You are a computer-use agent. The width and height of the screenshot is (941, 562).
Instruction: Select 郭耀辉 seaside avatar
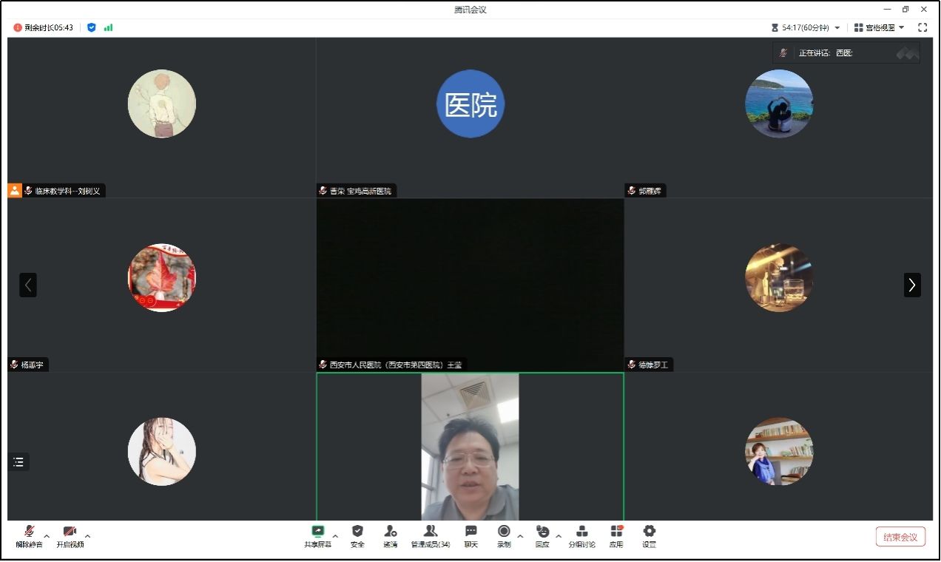[x=779, y=104]
